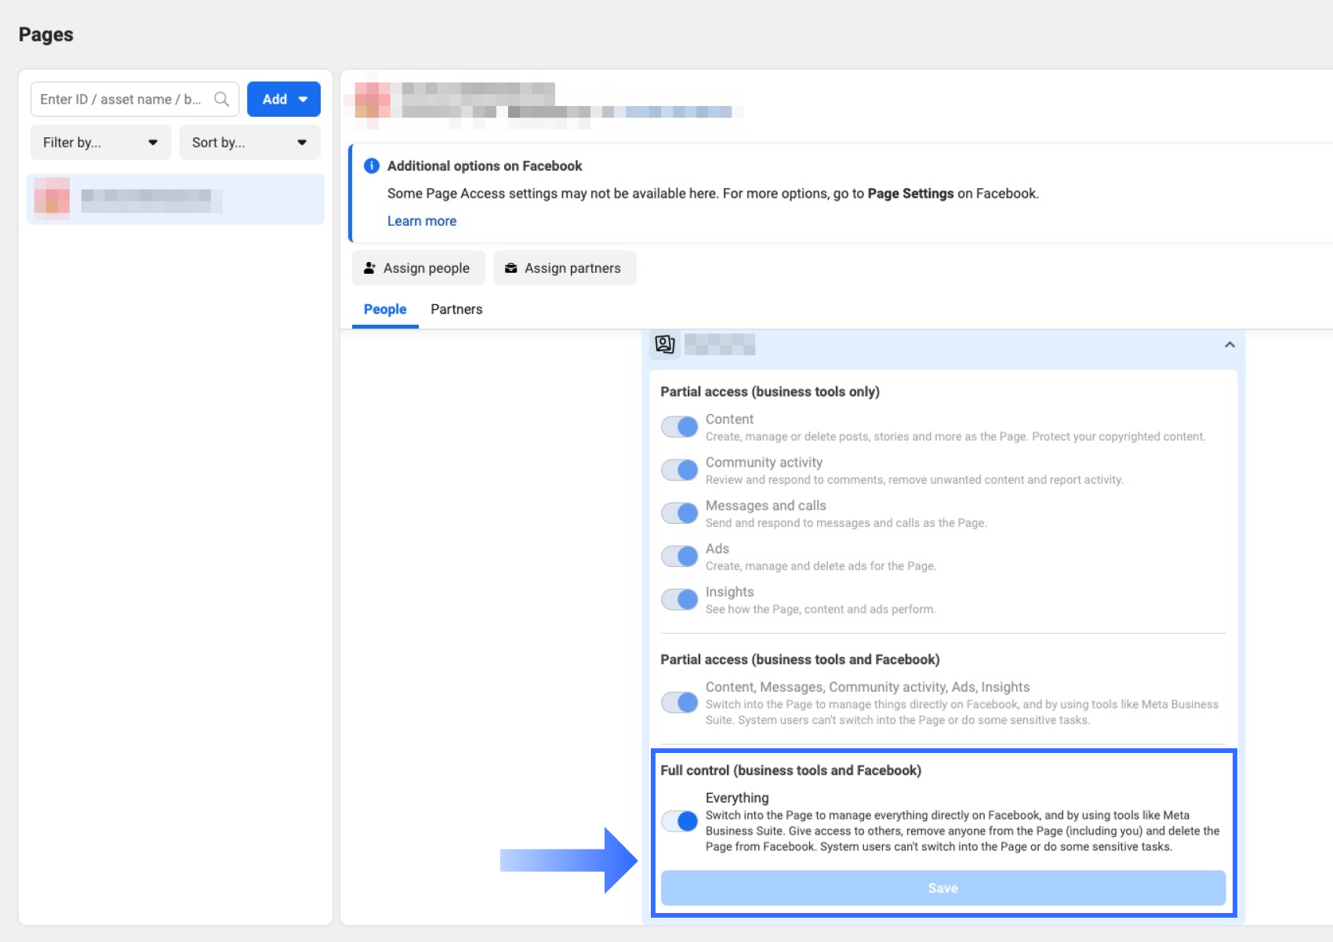1333x942 pixels.
Task: Click the person profile icon in panel header
Action: (x=665, y=344)
